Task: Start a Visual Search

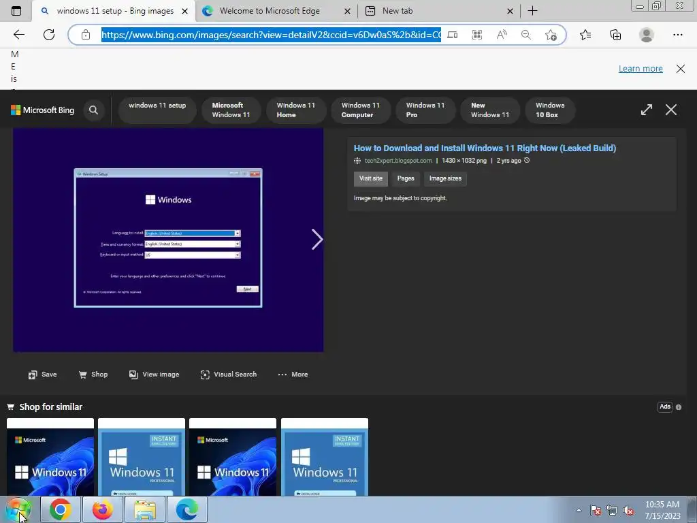Action: click(x=229, y=375)
